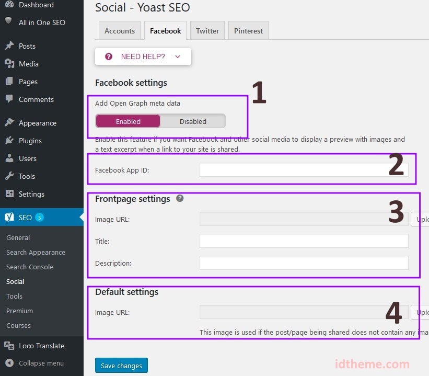Switch to the Twitter tab

click(207, 31)
